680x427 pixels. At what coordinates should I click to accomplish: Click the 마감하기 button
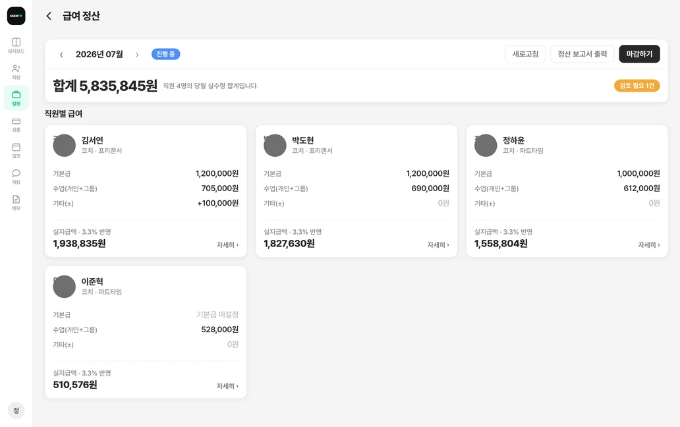click(639, 54)
